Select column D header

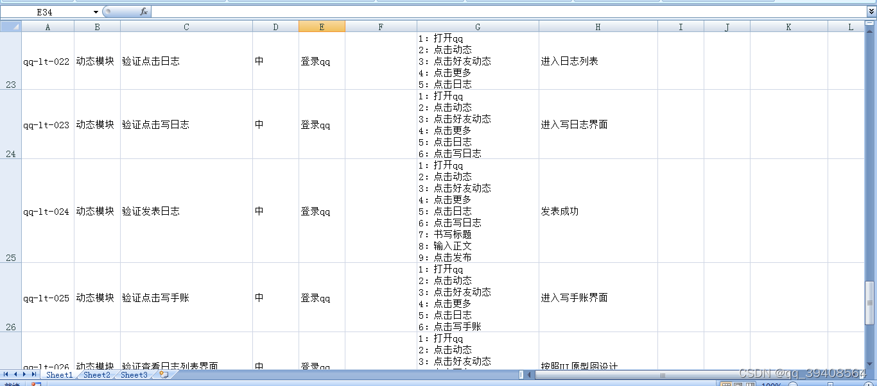point(275,27)
